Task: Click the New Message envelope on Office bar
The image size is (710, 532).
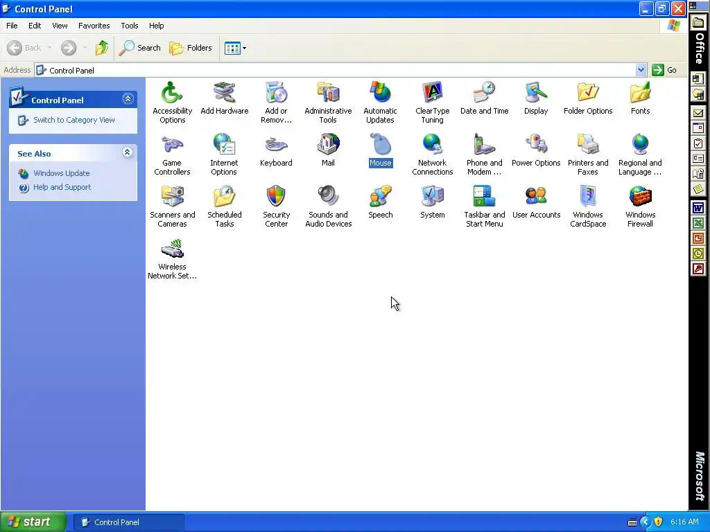Action: pos(698,113)
